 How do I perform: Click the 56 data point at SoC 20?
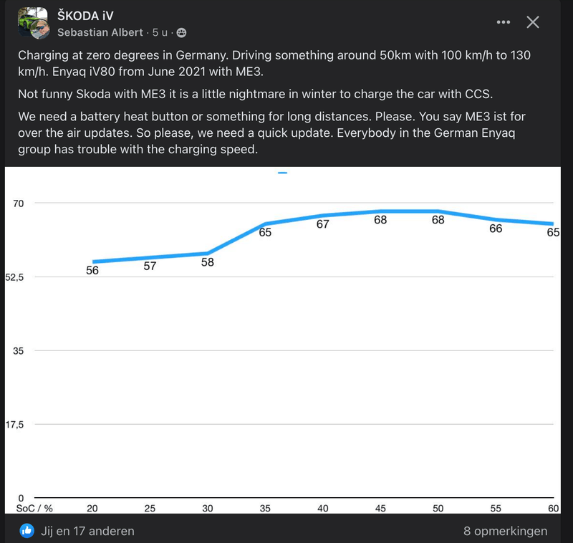tap(92, 262)
